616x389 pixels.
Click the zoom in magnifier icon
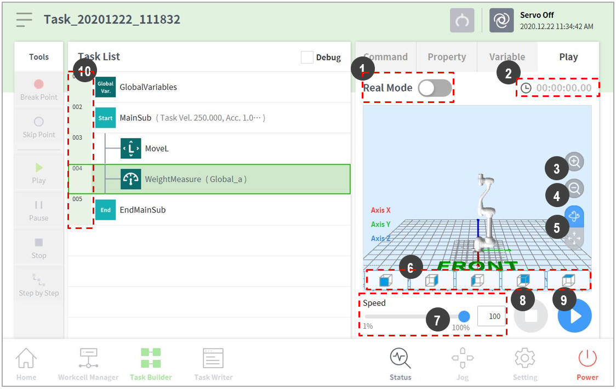pos(574,162)
